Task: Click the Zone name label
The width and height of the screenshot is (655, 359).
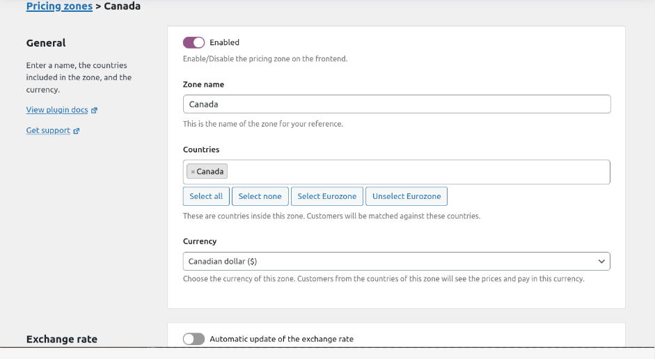Action: click(203, 84)
